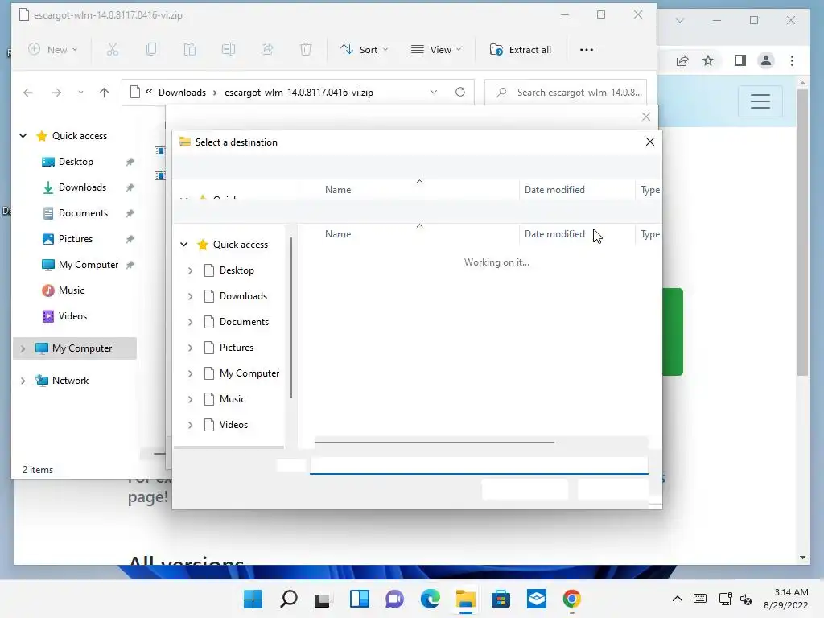This screenshot has height=618, width=824.
Task: Expand the Network node in sidebar
Action: click(23, 381)
